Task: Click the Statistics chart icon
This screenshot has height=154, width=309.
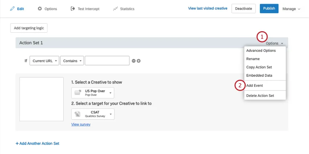Action: point(115,9)
